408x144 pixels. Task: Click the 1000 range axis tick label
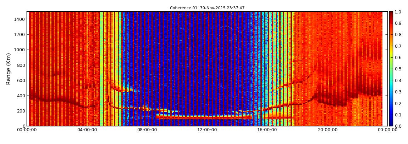(x=20, y=50)
